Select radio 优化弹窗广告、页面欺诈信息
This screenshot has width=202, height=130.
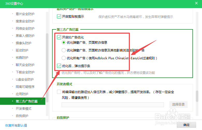coord(64,42)
